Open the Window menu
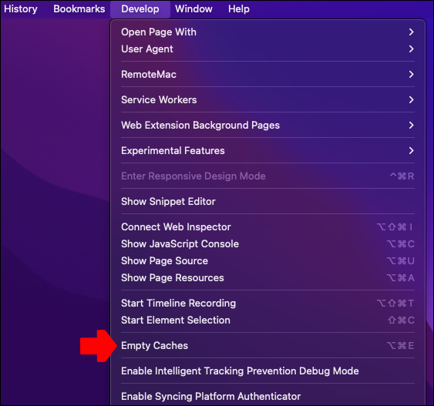The height and width of the screenshot is (406, 434). coord(193,8)
